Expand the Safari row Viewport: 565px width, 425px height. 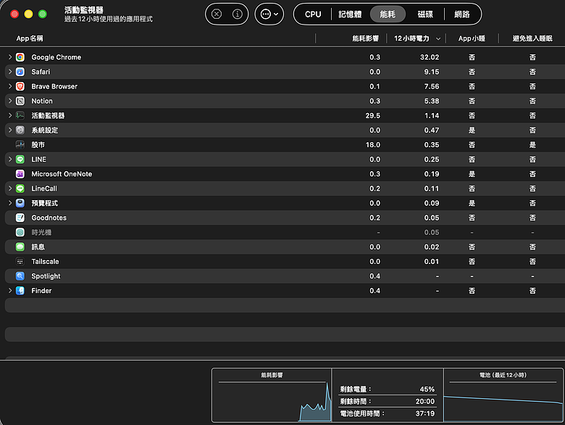click(10, 72)
